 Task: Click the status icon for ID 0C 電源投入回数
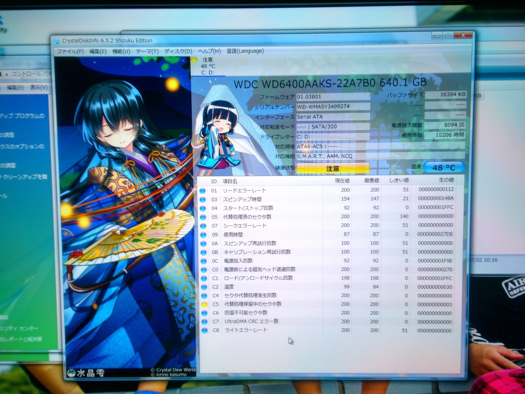point(203,261)
